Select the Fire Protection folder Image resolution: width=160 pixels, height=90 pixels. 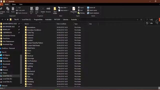[x=32, y=61]
